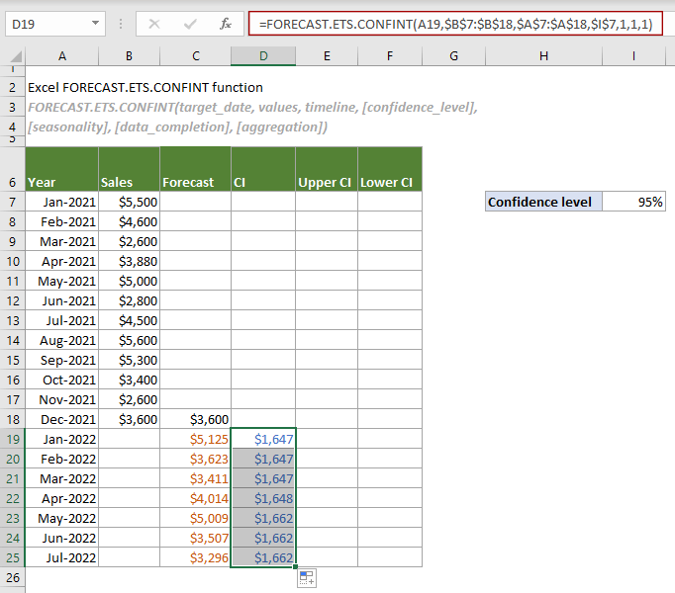Select column I header
This screenshot has height=593, width=675.
tap(633, 57)
